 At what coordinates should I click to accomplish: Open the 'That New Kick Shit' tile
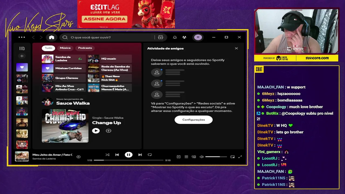[x=110, y=78]
